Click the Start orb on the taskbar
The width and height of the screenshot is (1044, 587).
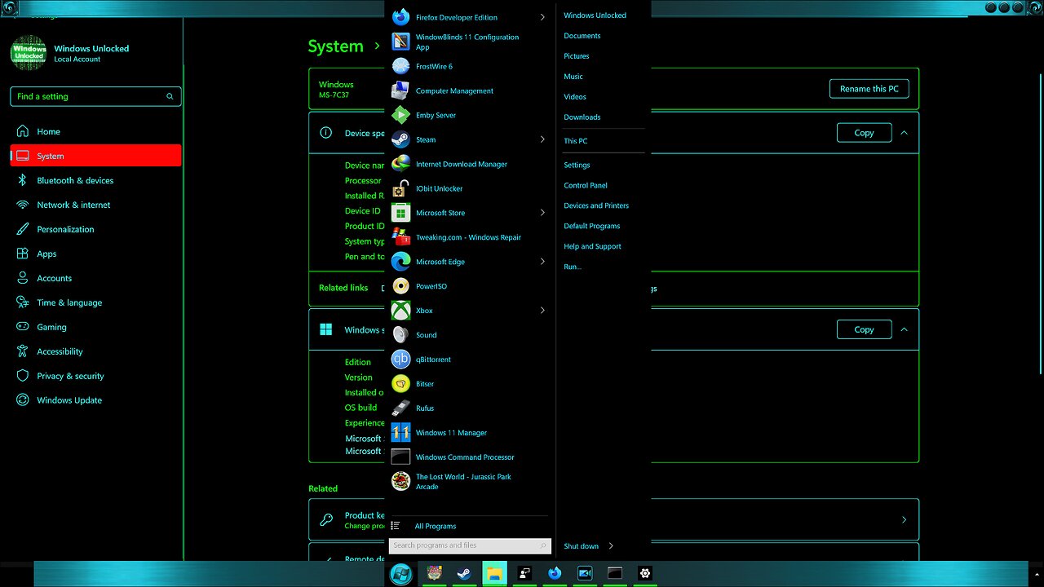tap(401, 573)
